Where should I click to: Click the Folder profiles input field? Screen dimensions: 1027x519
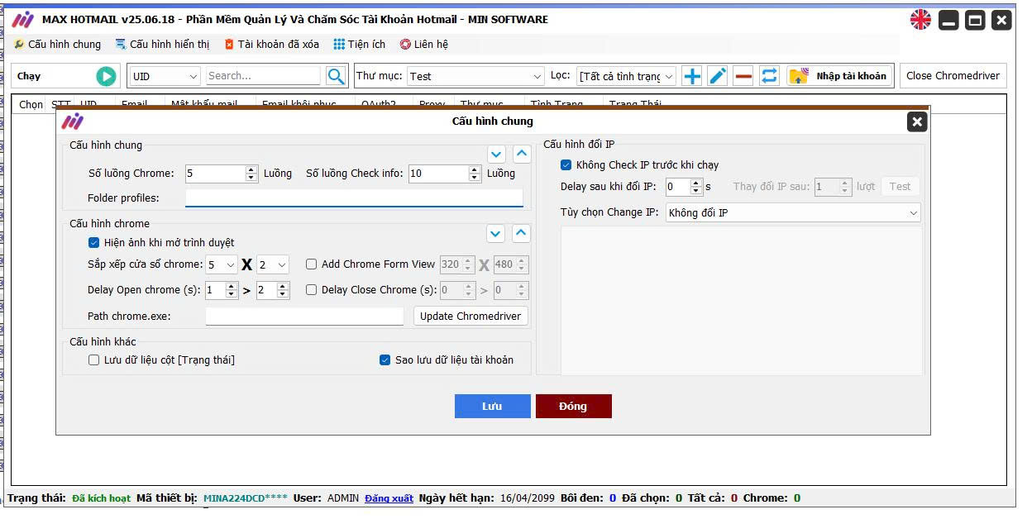pyautogui.click(x=354, y=198)
